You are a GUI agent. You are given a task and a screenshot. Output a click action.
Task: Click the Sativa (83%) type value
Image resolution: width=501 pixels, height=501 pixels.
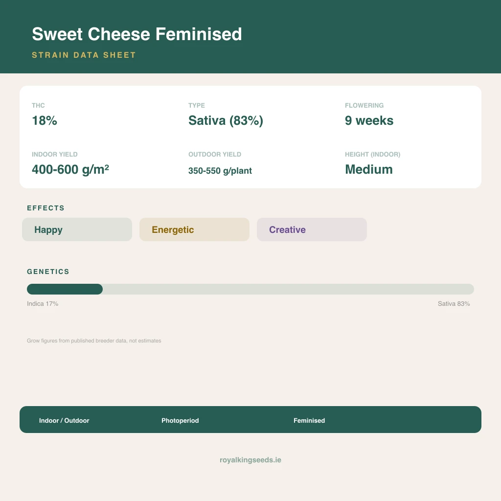click(226, 121)
